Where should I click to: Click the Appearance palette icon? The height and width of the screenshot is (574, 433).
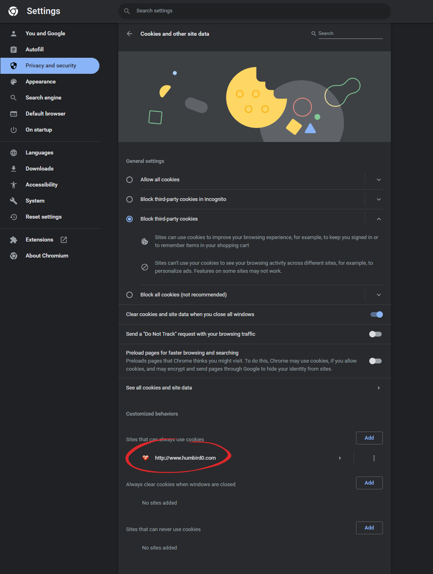(14, 82)
